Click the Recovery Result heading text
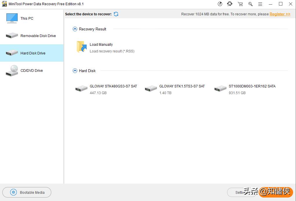This screenshot has height=201, width=296. 92,29
